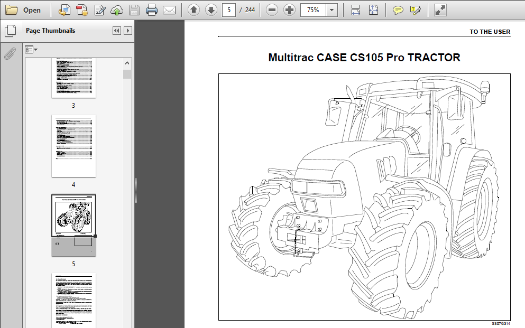Select page 3 thumbnail
The image size is (525, 328).
coord(73,78)
